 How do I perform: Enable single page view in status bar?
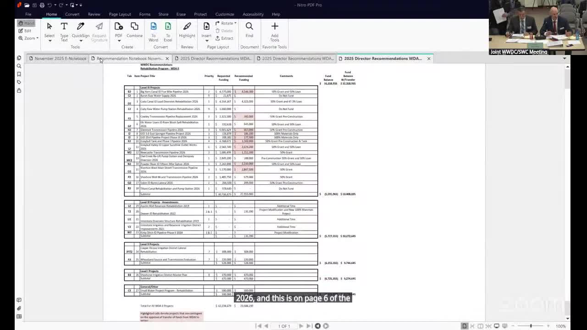click(x=465, y=326)
